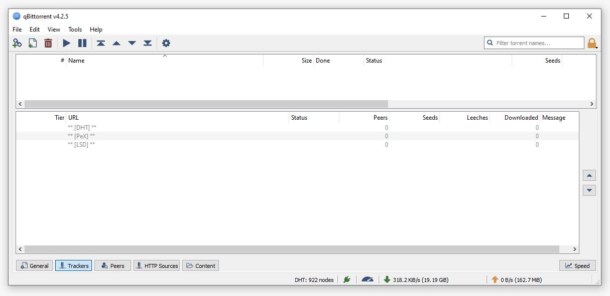Move torrent to top of queue
Image resolution: width=610 pixels, height=296 pixels.
[101, 43]
